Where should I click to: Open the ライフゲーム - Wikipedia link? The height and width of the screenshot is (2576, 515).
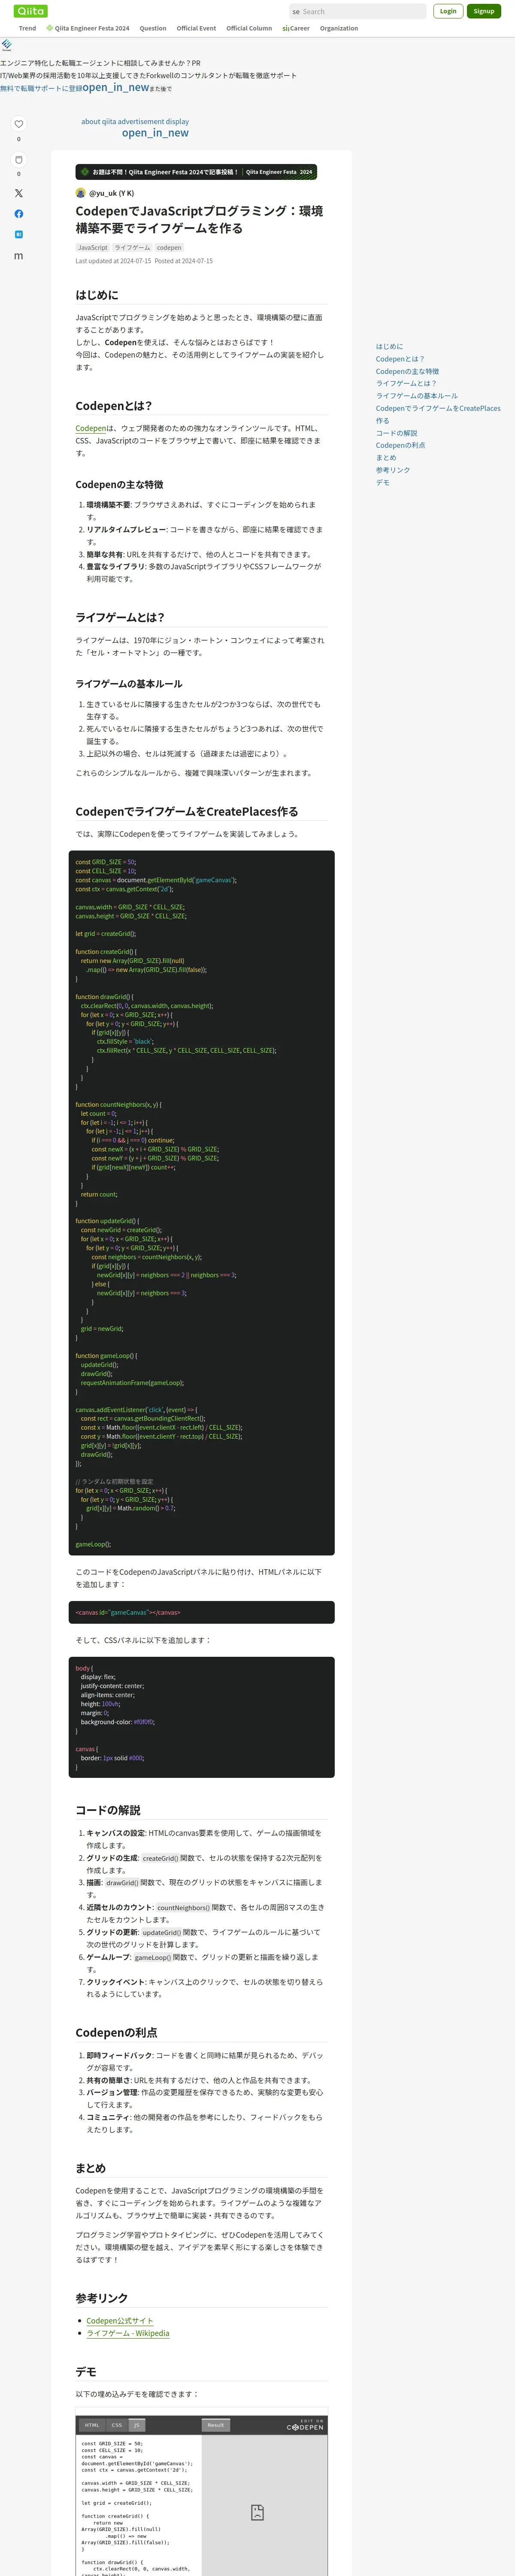click(x=128, y=2333)
